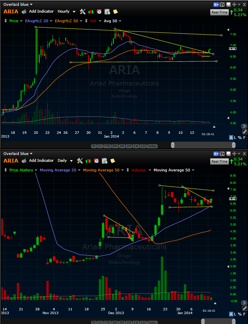Click the move arrows icon in Daily chart
This screenshot has width=248, height=324.
click(x=234, y=154)
